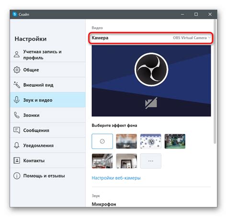Click the Skype logo in title bar
Image resolution: width=227 pixels, height=217 pixels.
15,14
